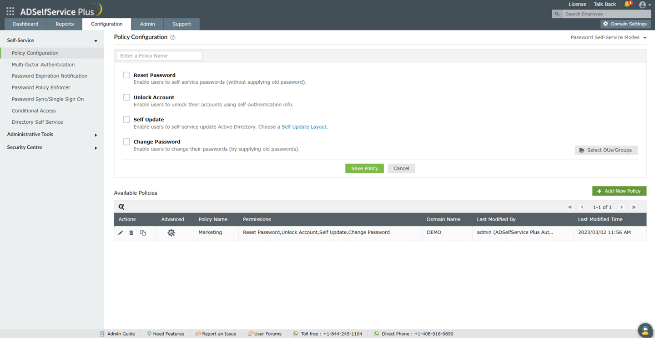Follow the Self Update Layout link

click(304, 127)
